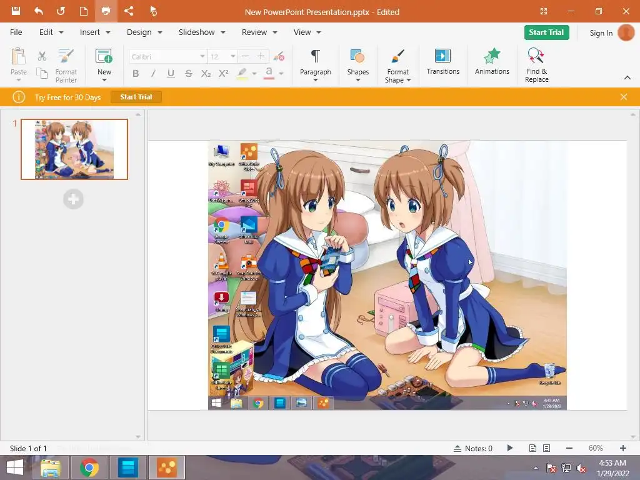
Task: Open the font color dropdown arrow
Action: click(x=281, y=74)
